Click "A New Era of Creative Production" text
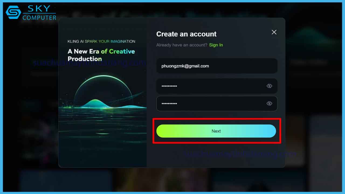Viewport: 345px width, 194px height. (101, 55)
